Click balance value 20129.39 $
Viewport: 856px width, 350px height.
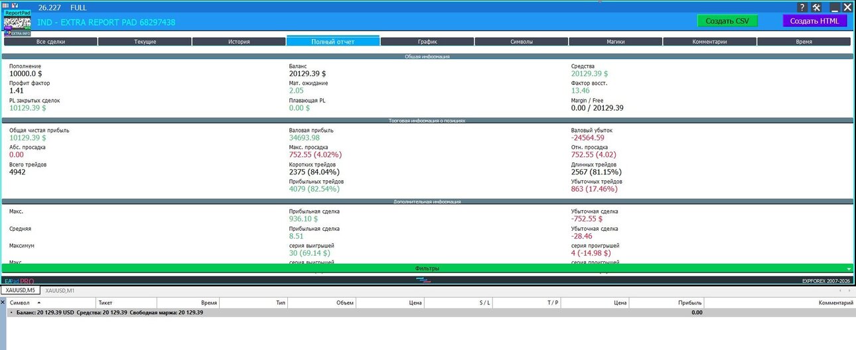click(x=307, y=74)
